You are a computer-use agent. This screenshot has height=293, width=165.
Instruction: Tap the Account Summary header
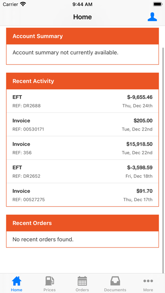(x=82, y=36)
